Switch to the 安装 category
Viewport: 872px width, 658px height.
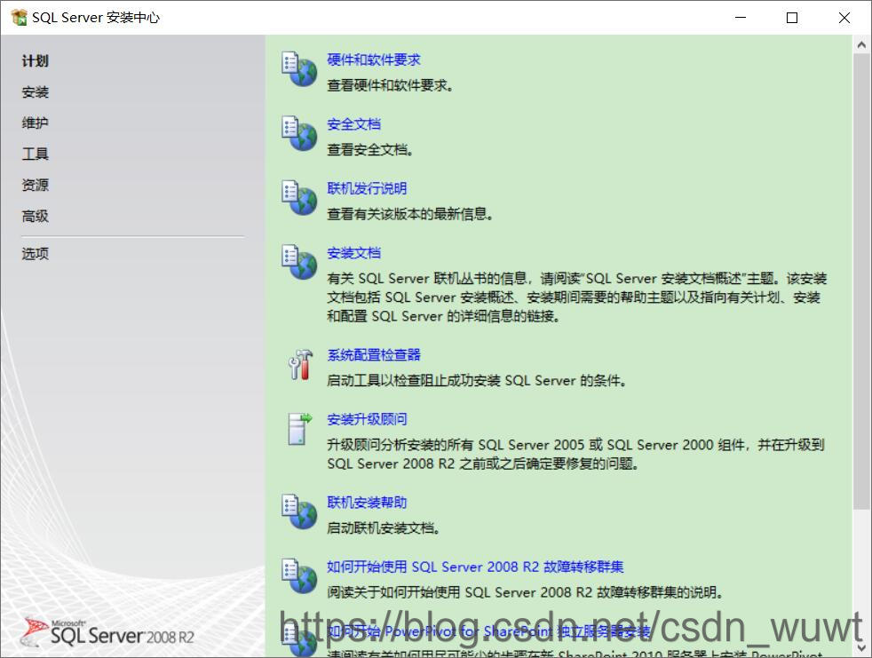pos(35,91)
